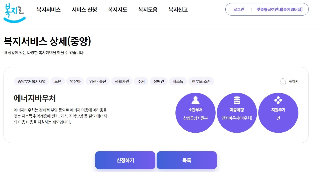The width and height of the screenshot is (320, 172).
Task: Open the 복지서비스 menu
Action: click(x=48, y=10)
